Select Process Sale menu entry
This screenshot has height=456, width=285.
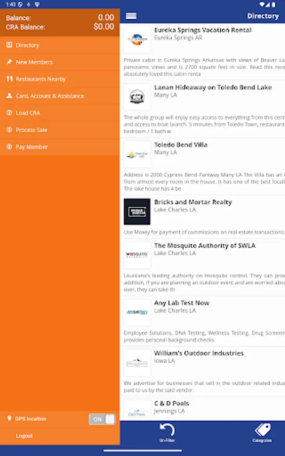60,130
